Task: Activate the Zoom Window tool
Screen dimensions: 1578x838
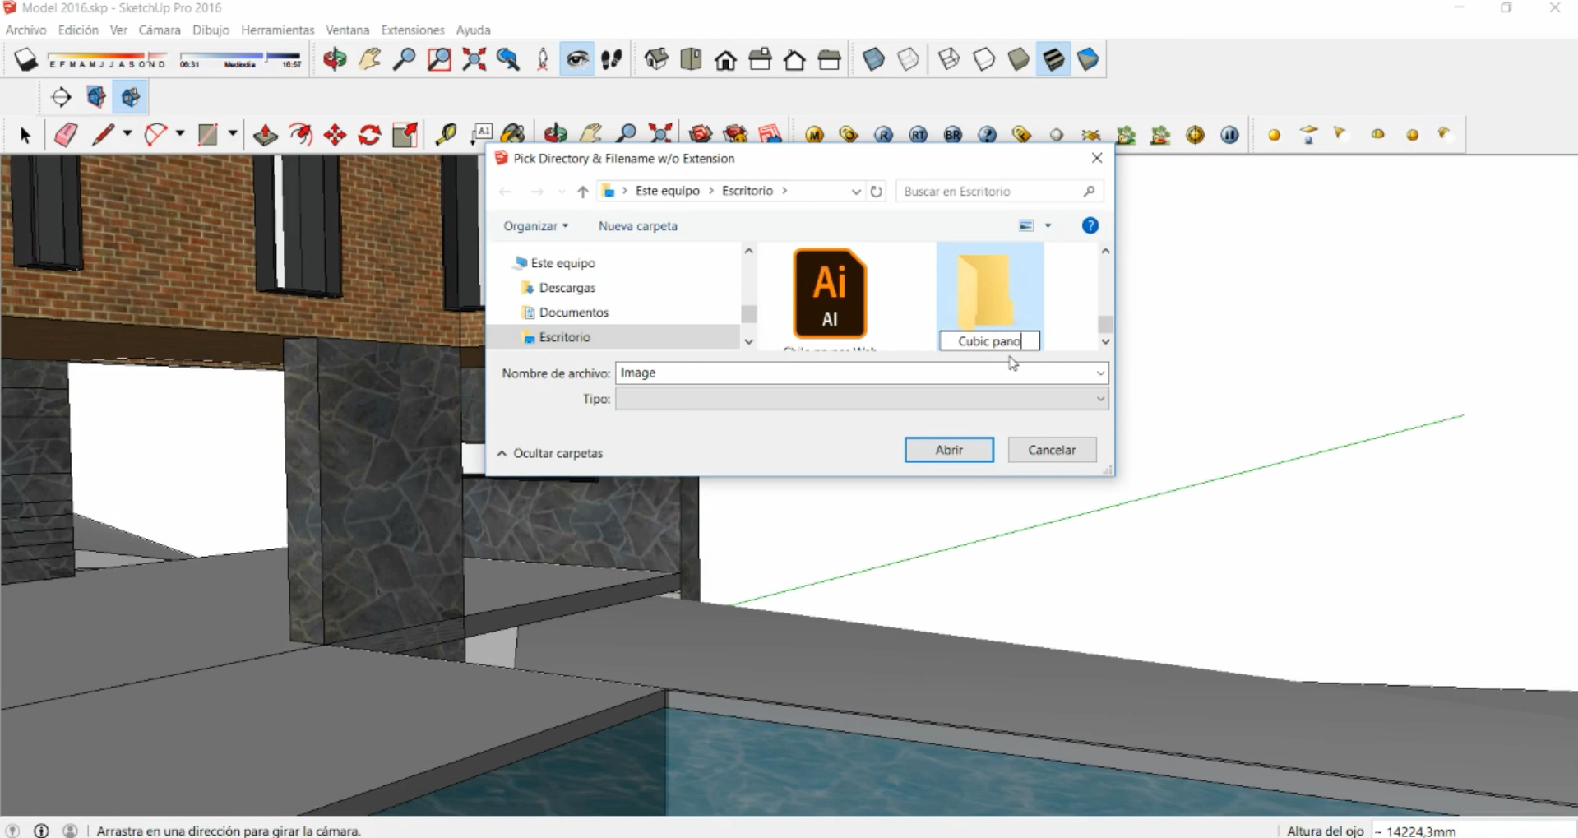Action: [x=439, y=59]
